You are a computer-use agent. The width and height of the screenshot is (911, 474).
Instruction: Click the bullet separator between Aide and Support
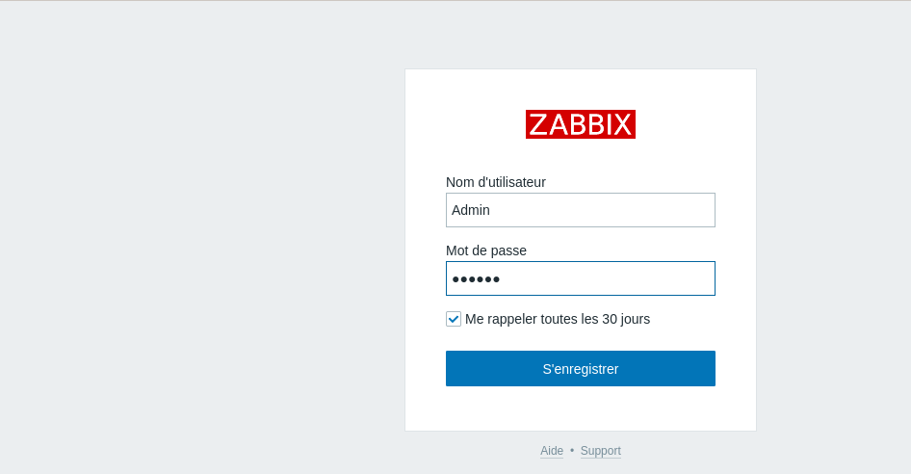572,451
